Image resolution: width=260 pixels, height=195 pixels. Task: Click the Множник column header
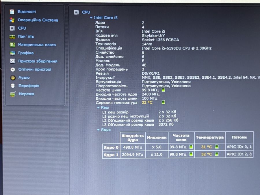coord(157,138)
